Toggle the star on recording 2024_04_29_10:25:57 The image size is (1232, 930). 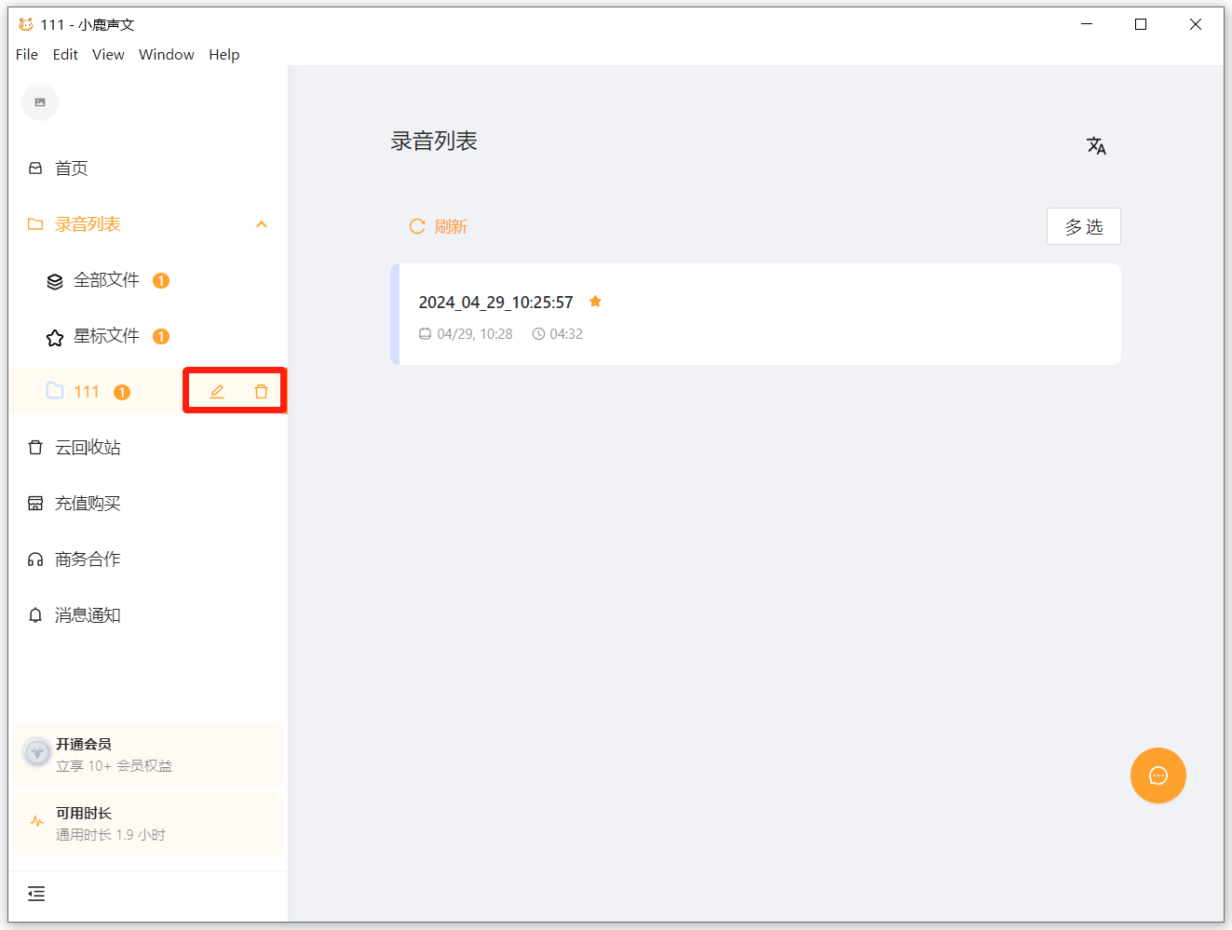[x=595, y=302]
